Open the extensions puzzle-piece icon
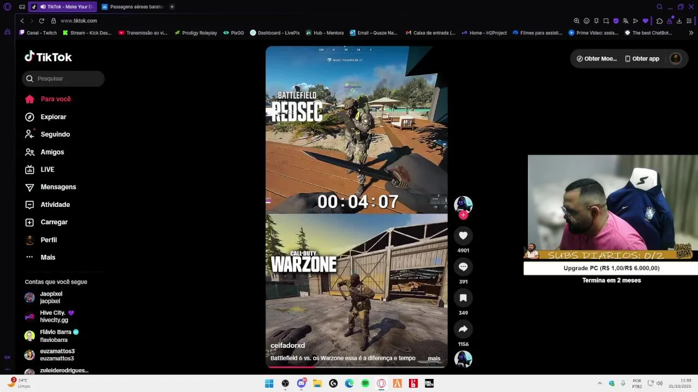The height and width of the screenshot is (392, 698). pos(659,21)
